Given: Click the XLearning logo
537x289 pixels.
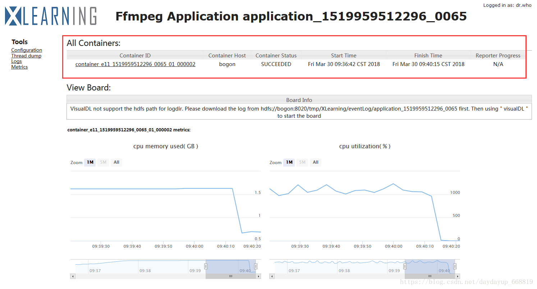Looking at the screenshot, I should coord(51,16).
